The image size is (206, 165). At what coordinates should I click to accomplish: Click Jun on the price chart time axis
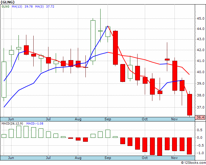click(11, 119)
